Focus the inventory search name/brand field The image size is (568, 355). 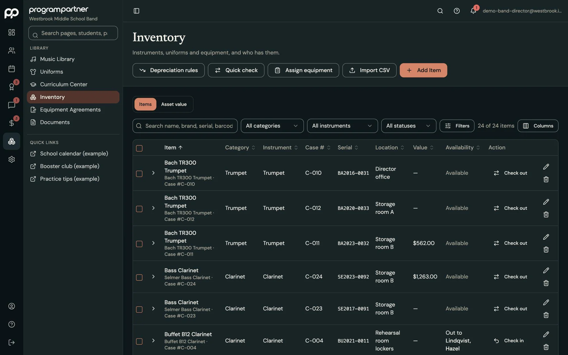click(185, 126)
